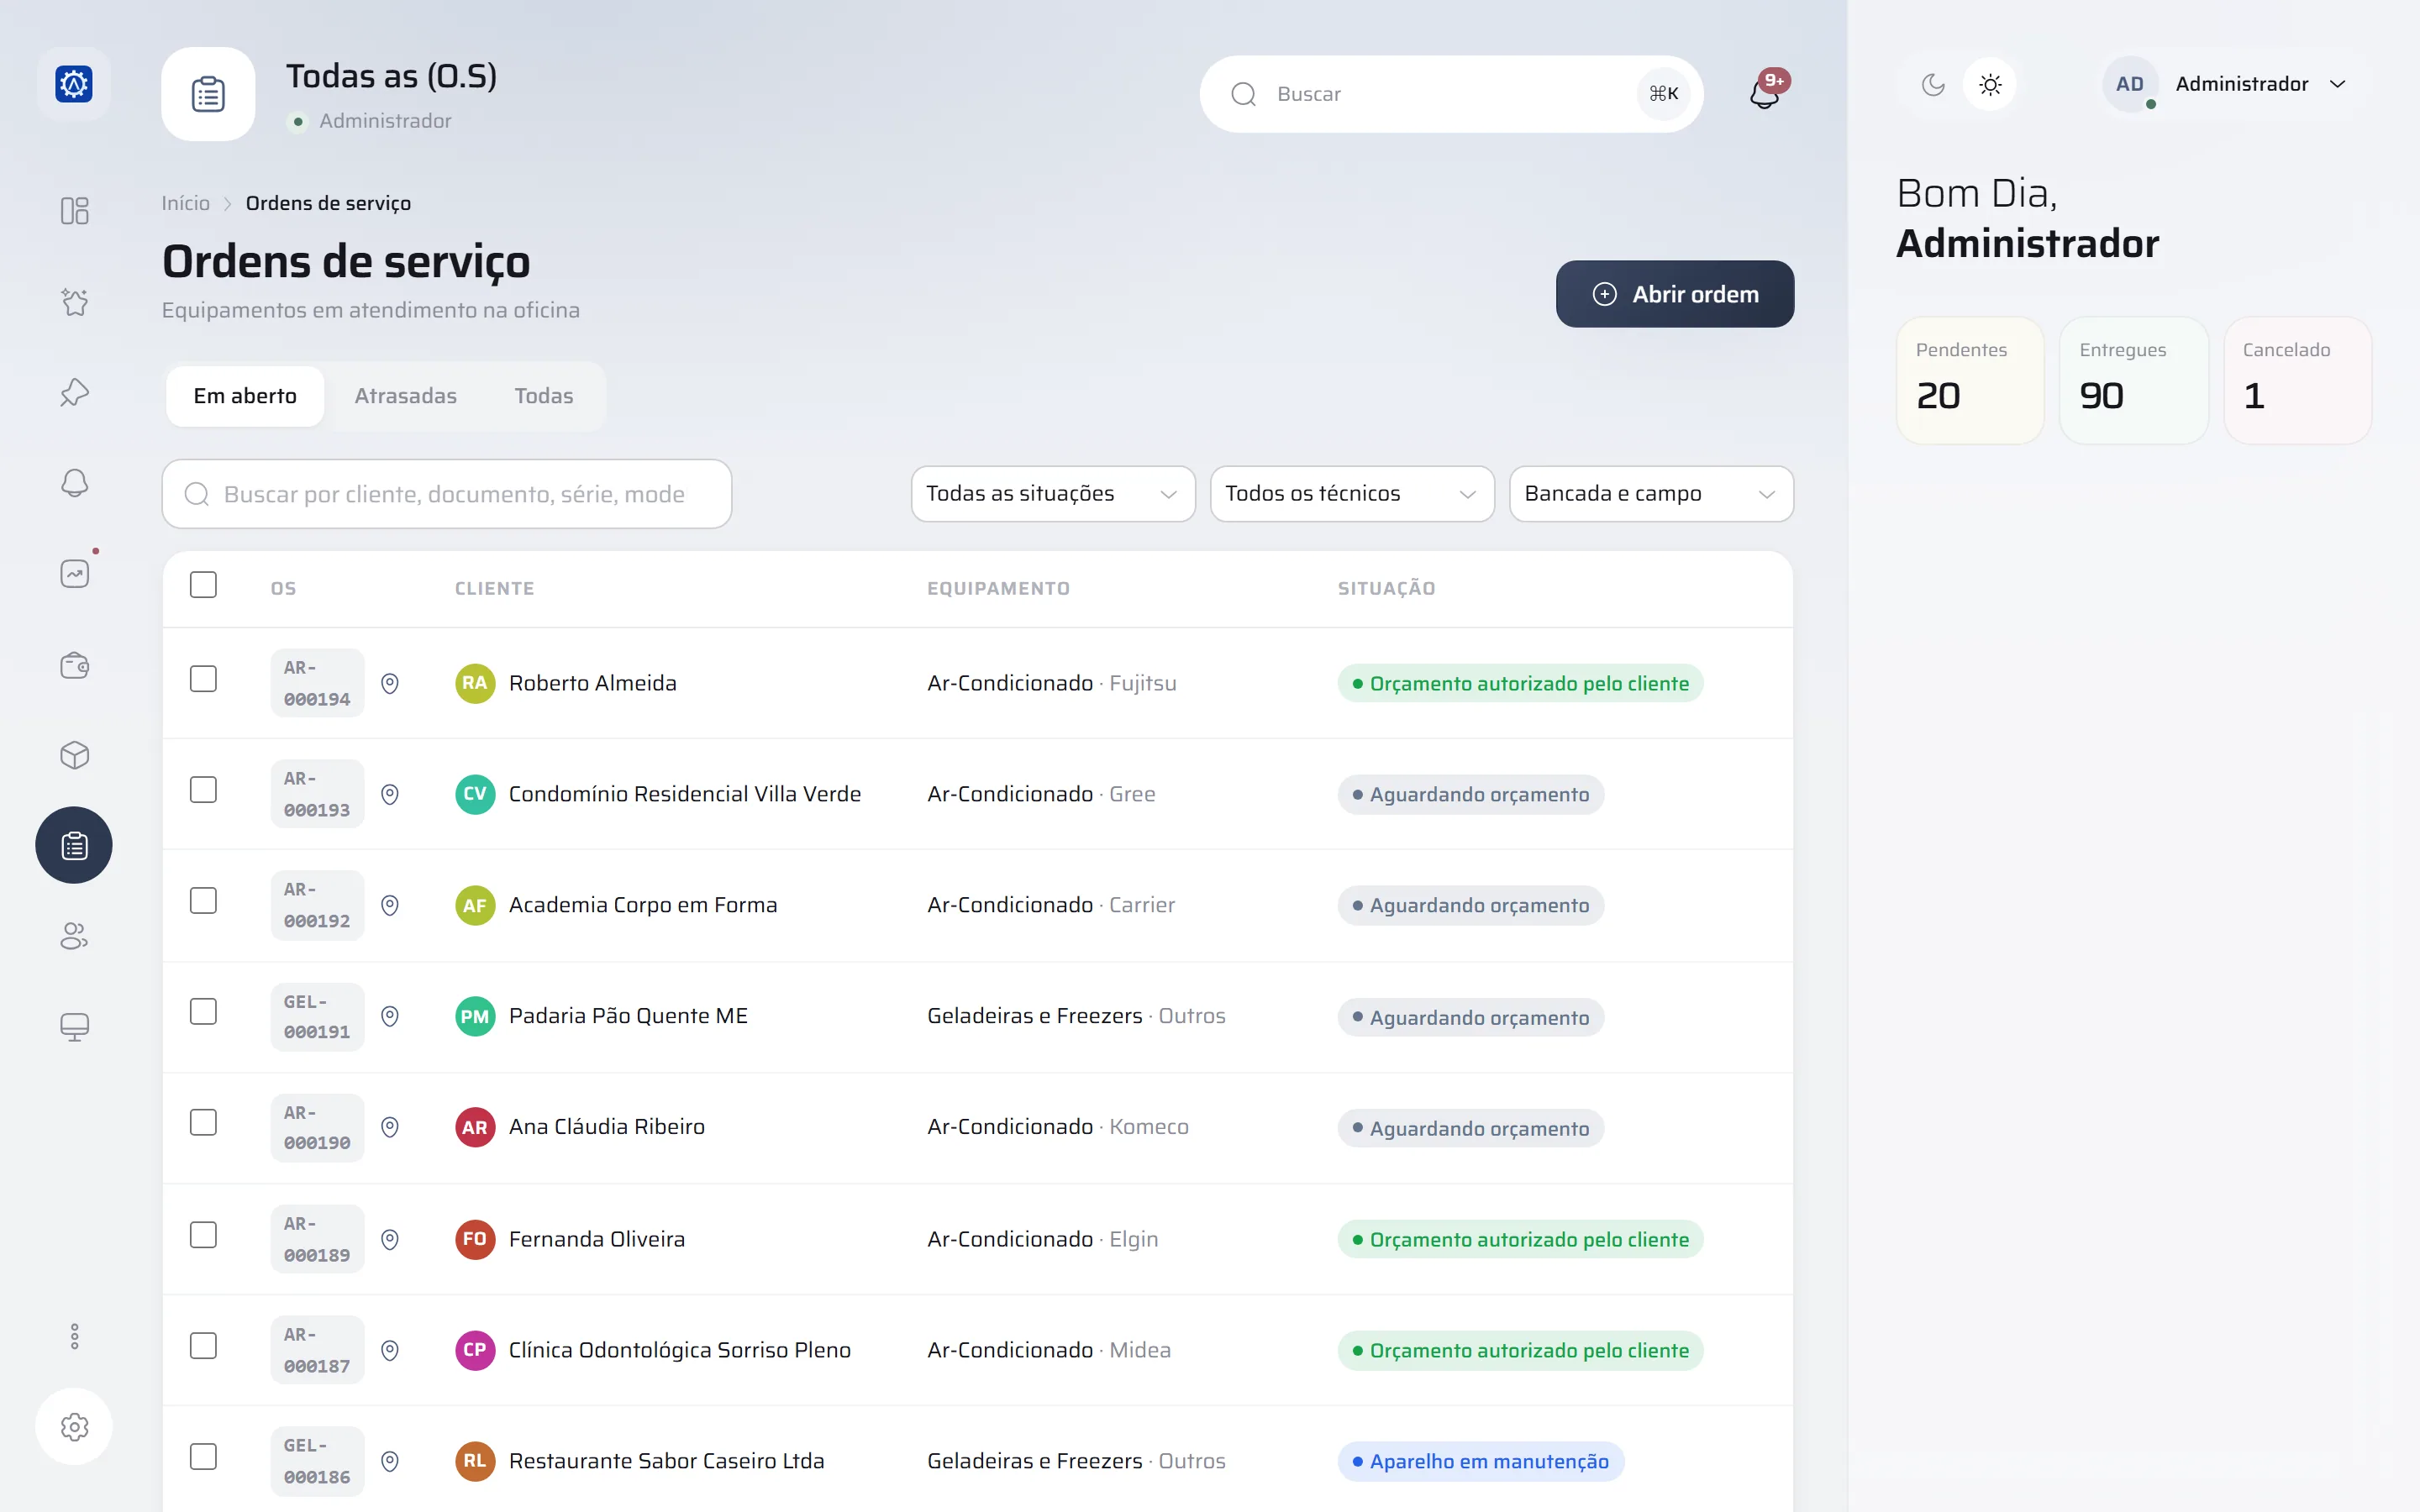
Task: Open the pin icon in sidebar
Action: pyautogui.click(x=74, y=392)
